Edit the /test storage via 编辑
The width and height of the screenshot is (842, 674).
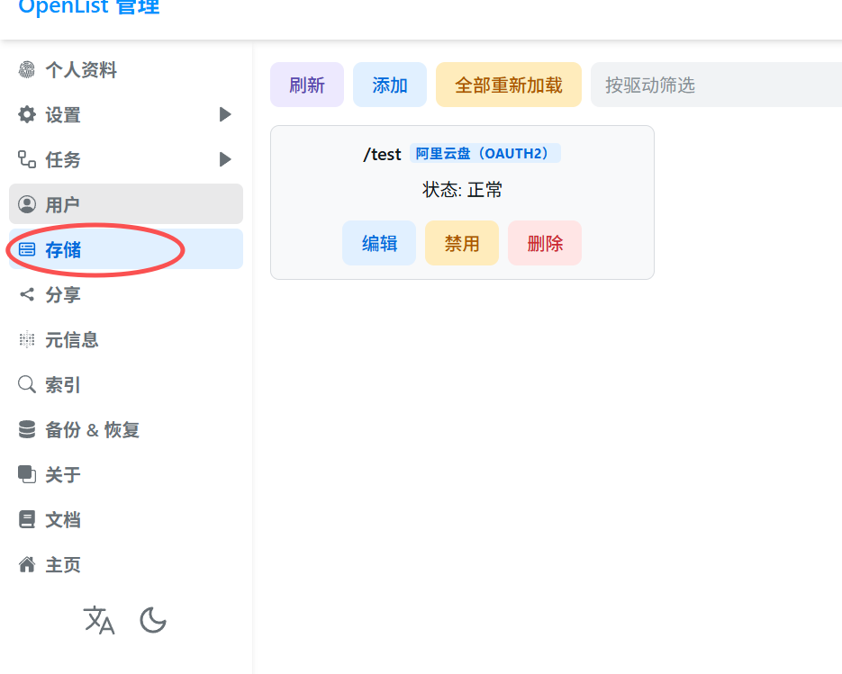coord(378,242)
